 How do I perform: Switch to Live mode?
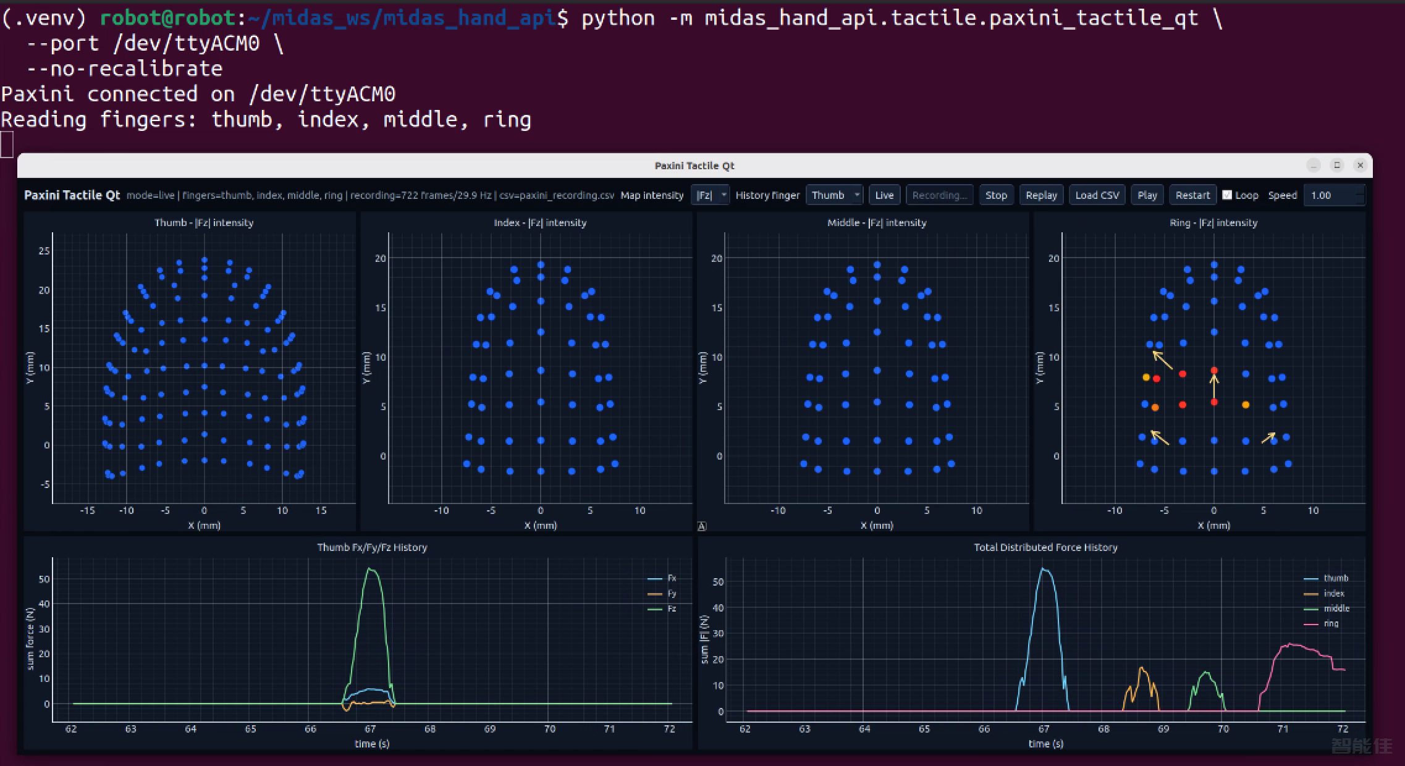tap(884, 195)
